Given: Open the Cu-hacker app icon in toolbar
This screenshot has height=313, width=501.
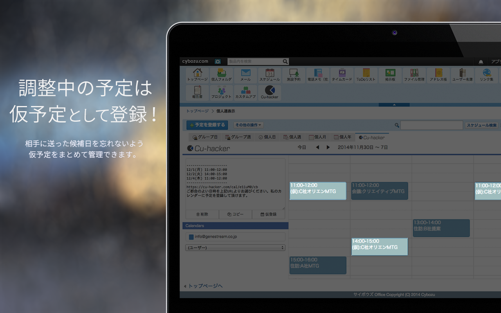Looking at the screenshot, I should pos(270,93).
